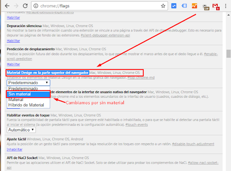Click Habilitar eventos de toque heading
This screenshot has height=171, width=231.
(x=28, y=115)
